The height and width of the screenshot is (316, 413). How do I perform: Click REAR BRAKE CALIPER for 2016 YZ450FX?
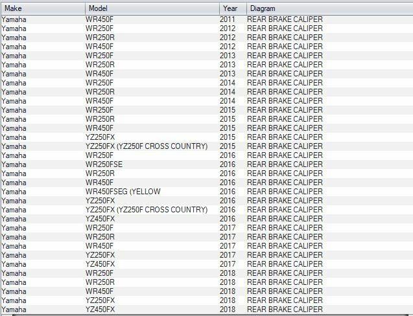pyautogui.click(x=285, y=219)
